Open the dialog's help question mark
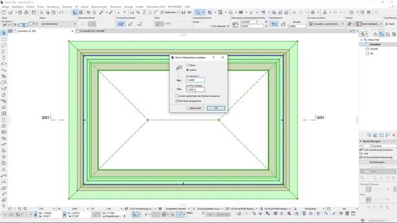This screenshot has width=397, height=223. (x=213, y=58)
